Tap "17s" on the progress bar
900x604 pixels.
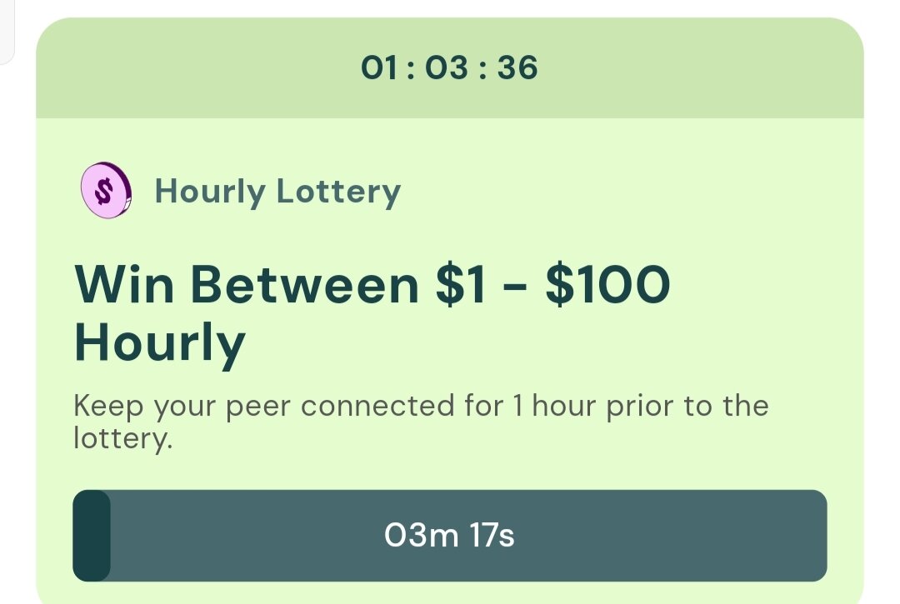pos(491,536)
